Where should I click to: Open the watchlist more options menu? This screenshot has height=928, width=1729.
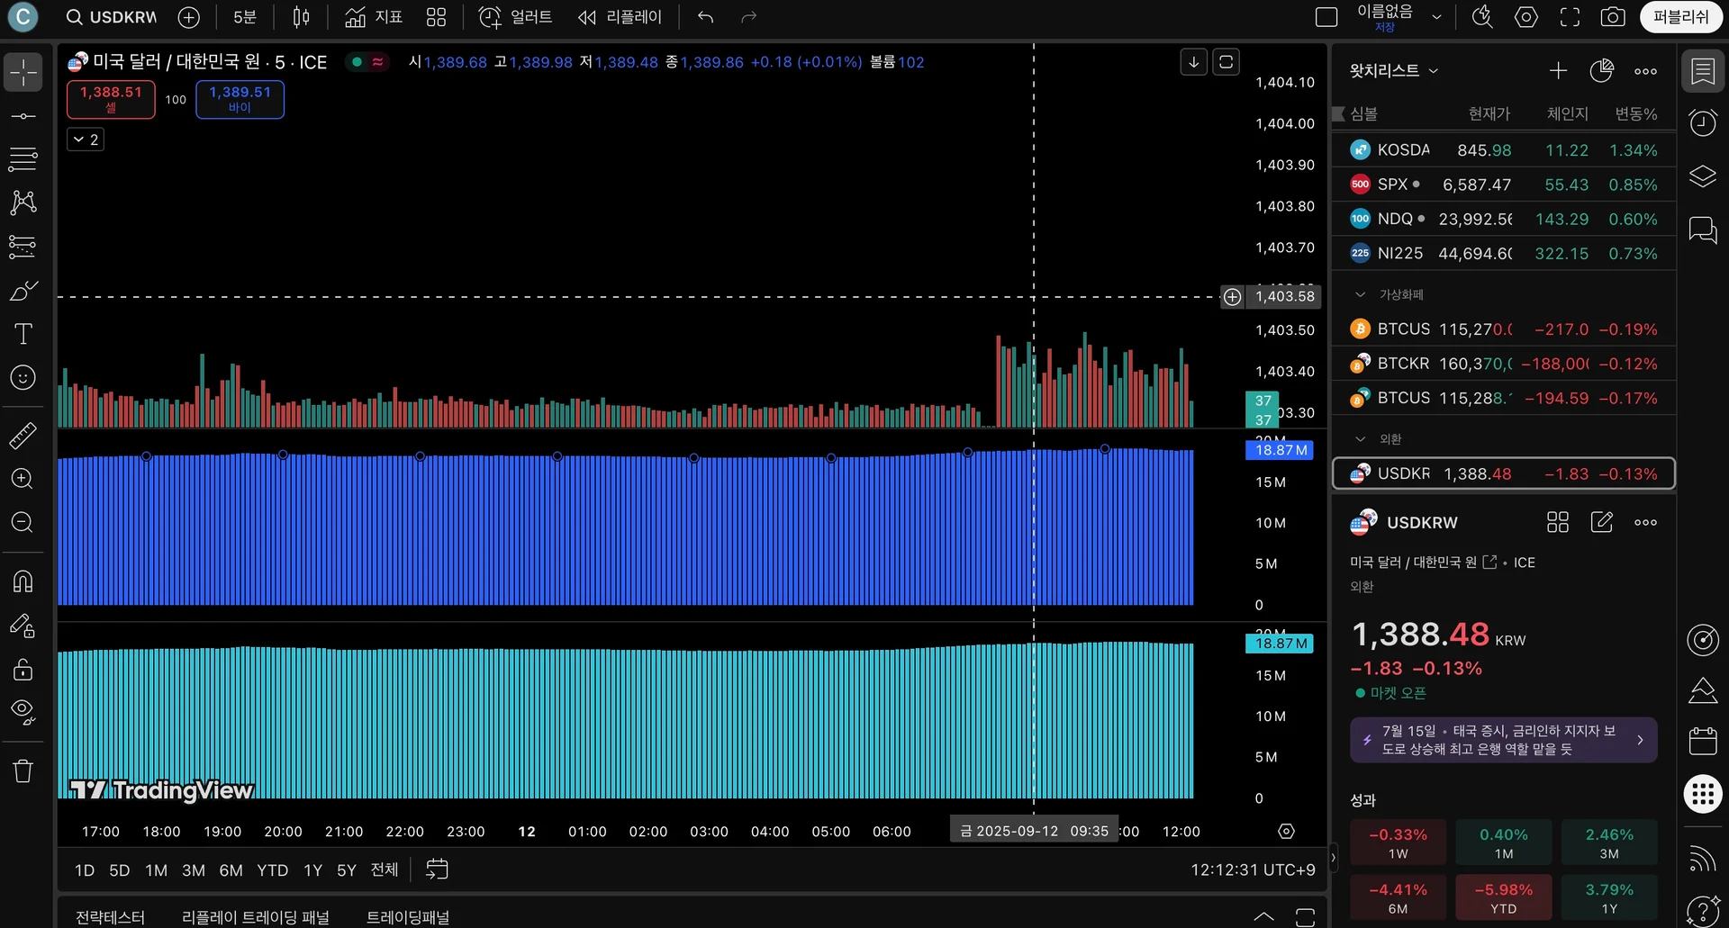1645,71
